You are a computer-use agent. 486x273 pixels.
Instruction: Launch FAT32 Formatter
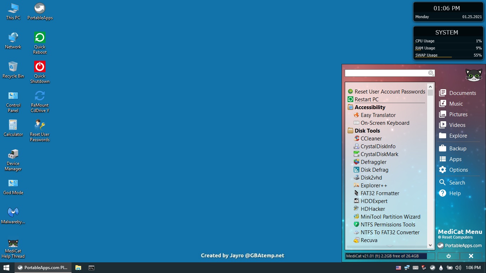[x=376, y=193]
